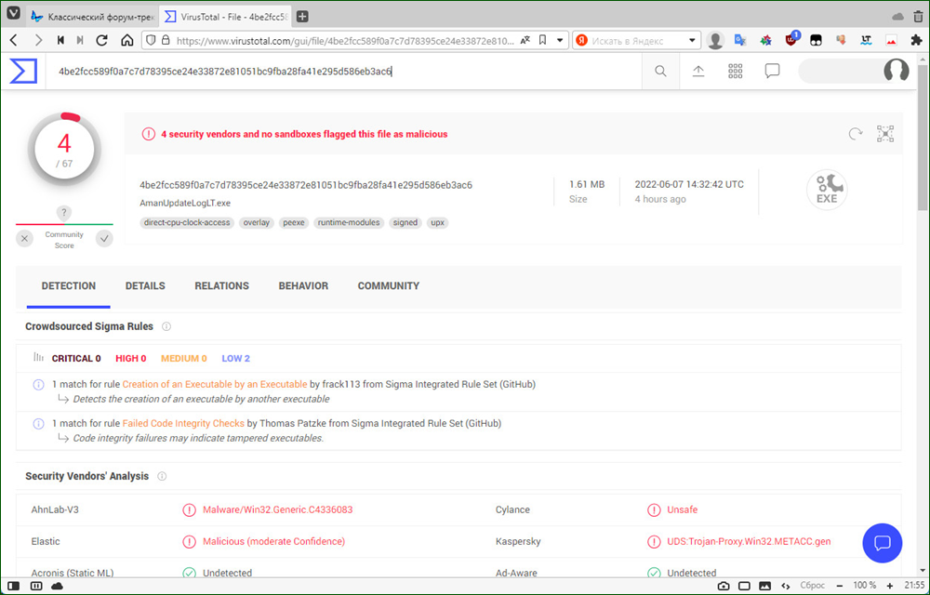Screen dimensions: 930x595
Task: Open the Yandex search engine dropdown
Action: [692, 40]
